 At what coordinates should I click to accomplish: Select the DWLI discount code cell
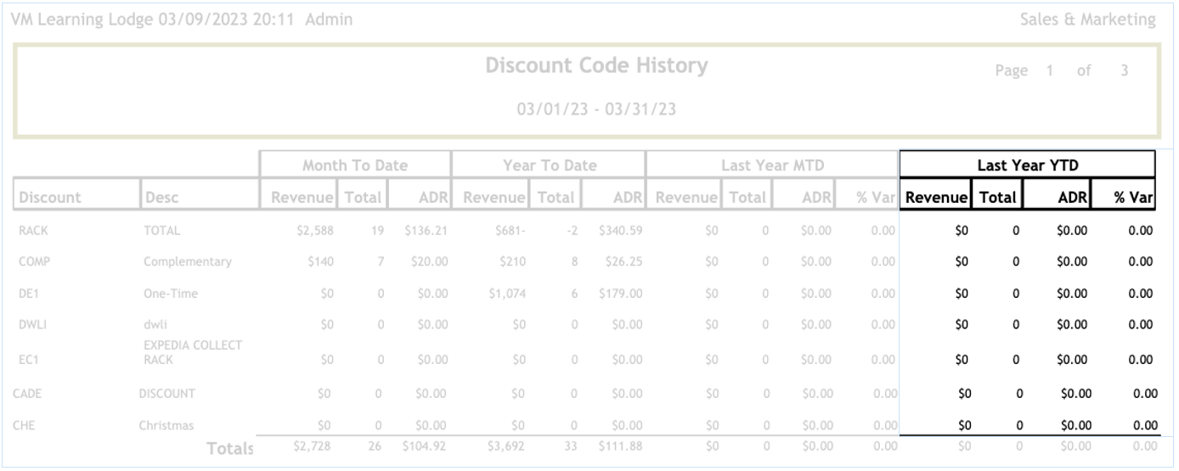click(33, 326)
